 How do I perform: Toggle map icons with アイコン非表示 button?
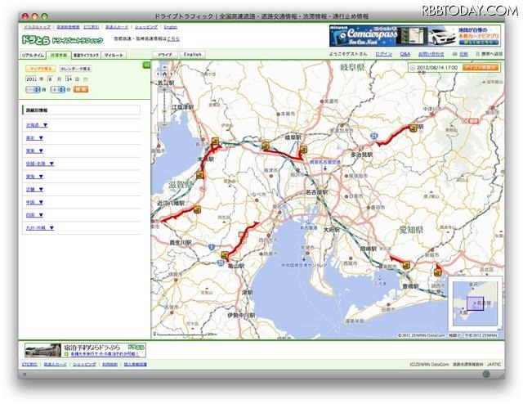[x=481, y=67]
